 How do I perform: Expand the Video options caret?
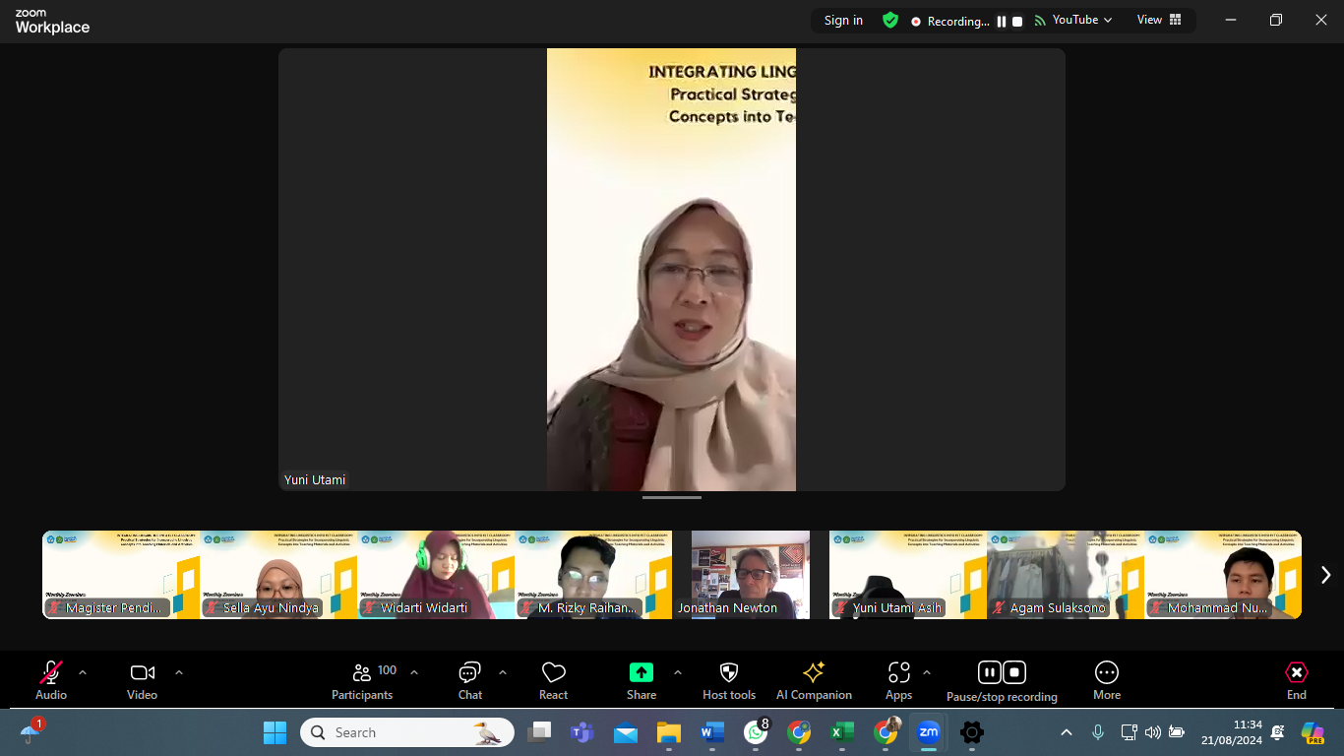pyautogui.click(x=179, y=672)
